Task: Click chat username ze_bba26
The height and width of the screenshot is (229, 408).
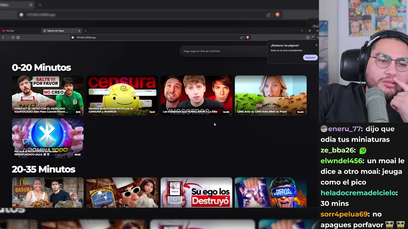Action: [338, 150]
